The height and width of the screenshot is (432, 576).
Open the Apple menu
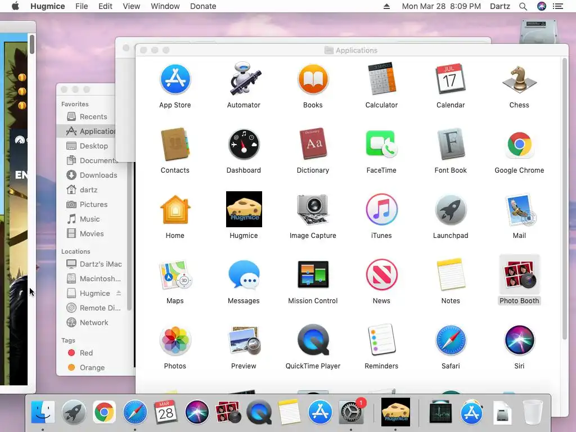pyautogui.click(x=15, y=6)
